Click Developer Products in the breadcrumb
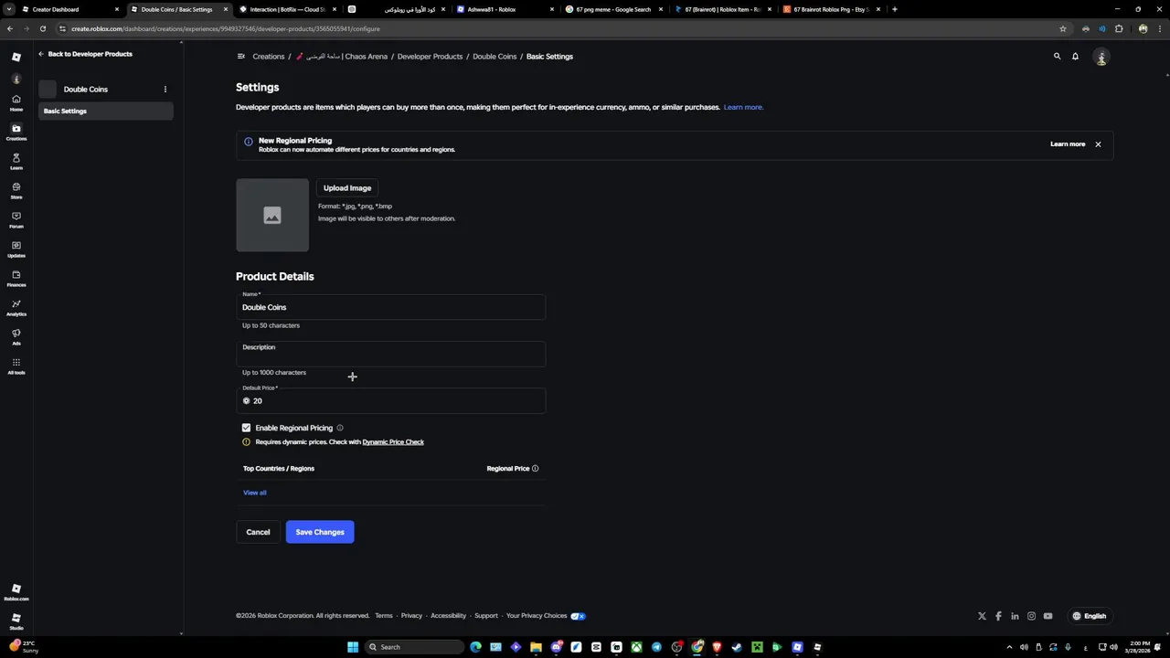1170x658 pixels. 430,57
